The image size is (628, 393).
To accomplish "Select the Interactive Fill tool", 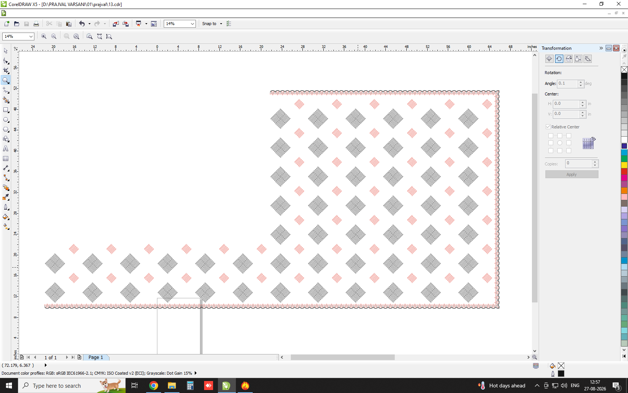I will [x=6, y=226].
